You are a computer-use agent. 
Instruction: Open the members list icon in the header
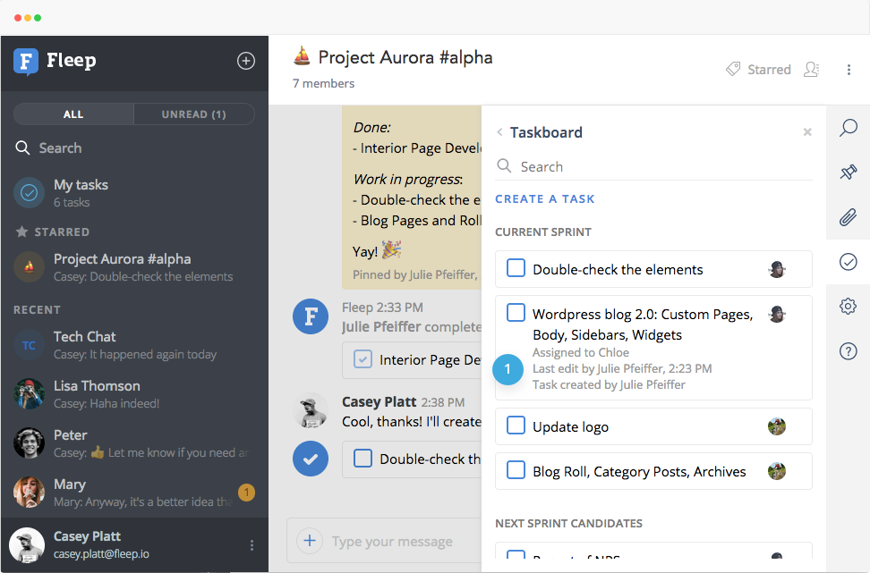[x=812, y=69]
